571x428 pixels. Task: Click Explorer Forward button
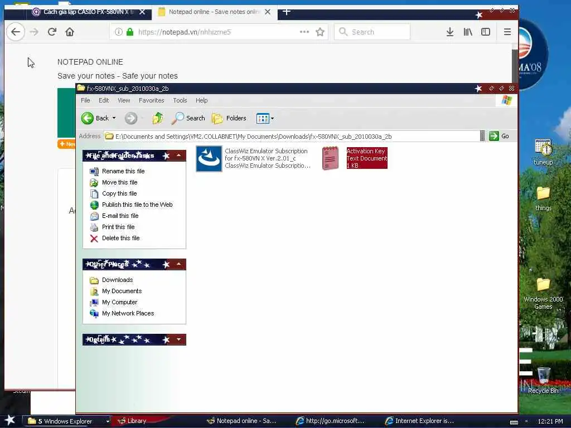pyautogui.click(x=131, y=118)
